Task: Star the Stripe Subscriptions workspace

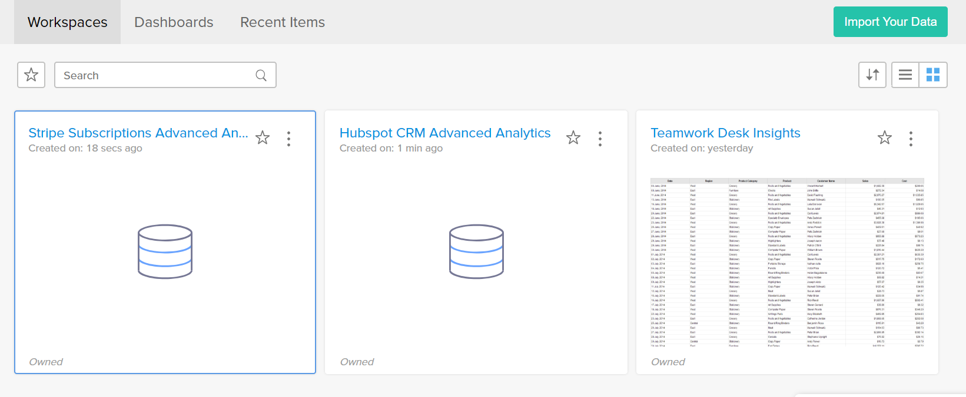Action: [x=263, y=138]
